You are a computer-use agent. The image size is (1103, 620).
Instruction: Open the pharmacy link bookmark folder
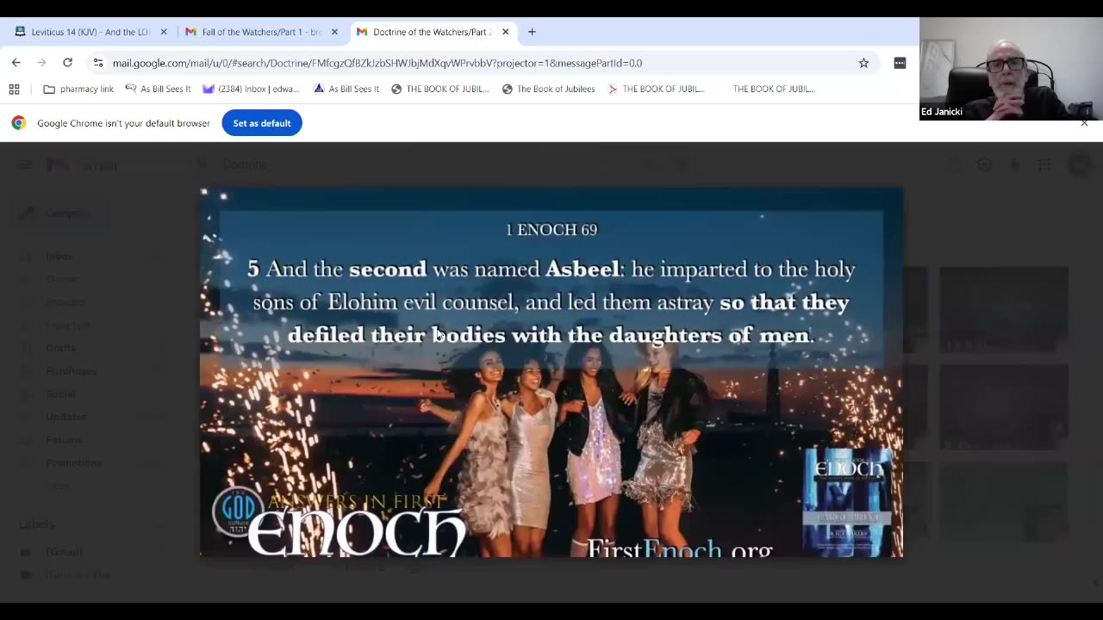point(78,89)
